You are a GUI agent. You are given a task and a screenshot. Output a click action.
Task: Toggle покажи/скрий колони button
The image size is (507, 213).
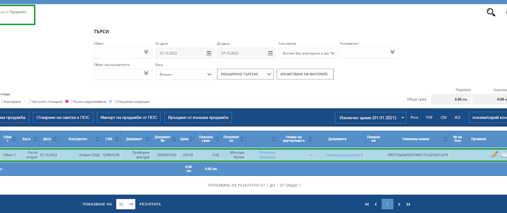click(488, 117)
